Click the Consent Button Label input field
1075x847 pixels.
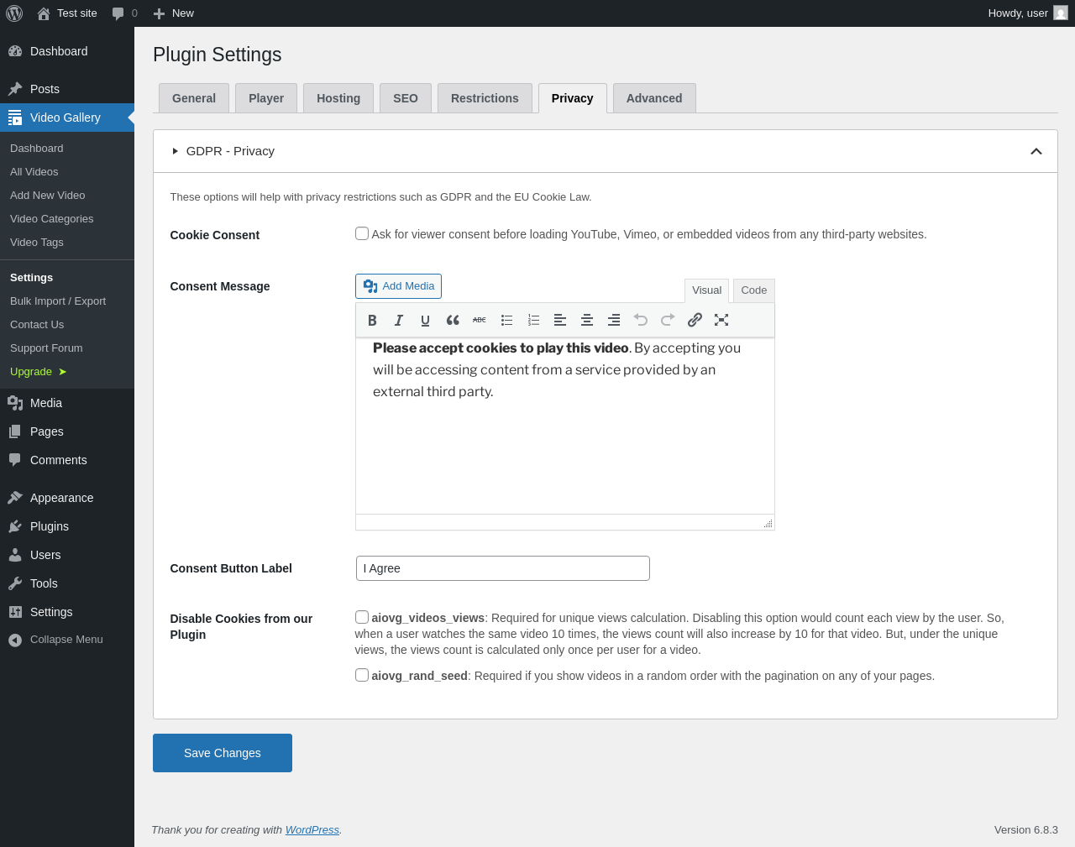tap(503, 568)
